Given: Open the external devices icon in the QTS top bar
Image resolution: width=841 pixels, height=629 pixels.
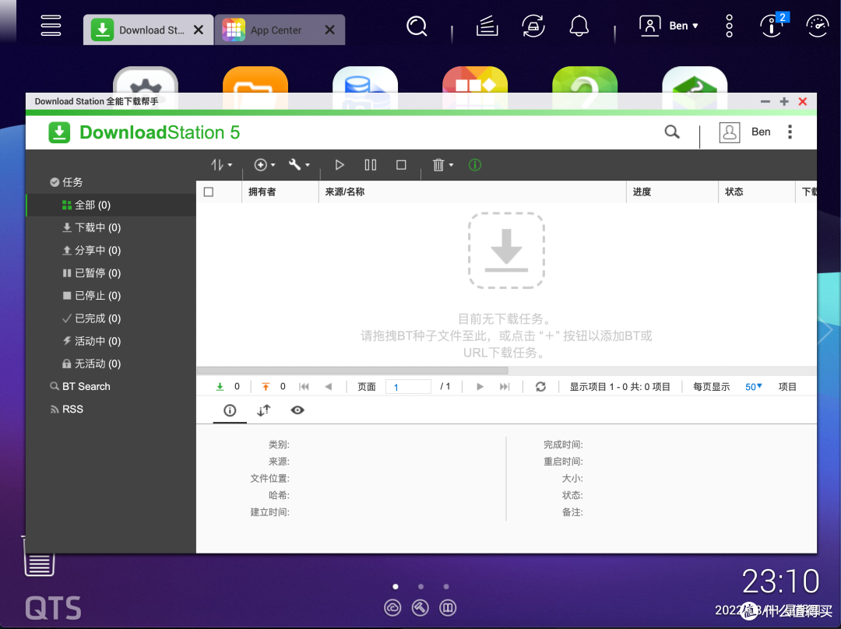Looking at the screenshot, I should 533,26.
